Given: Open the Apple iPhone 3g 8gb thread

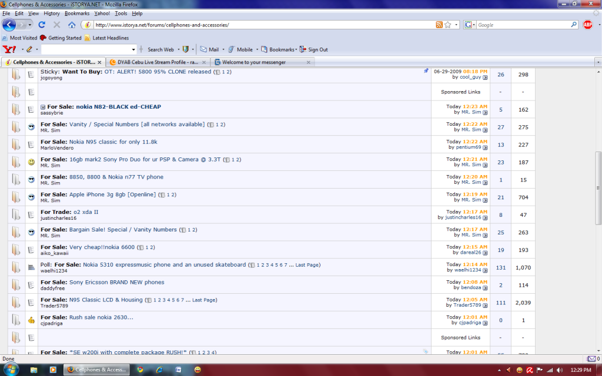Looking at the screenshot, I should click(112, 194).
